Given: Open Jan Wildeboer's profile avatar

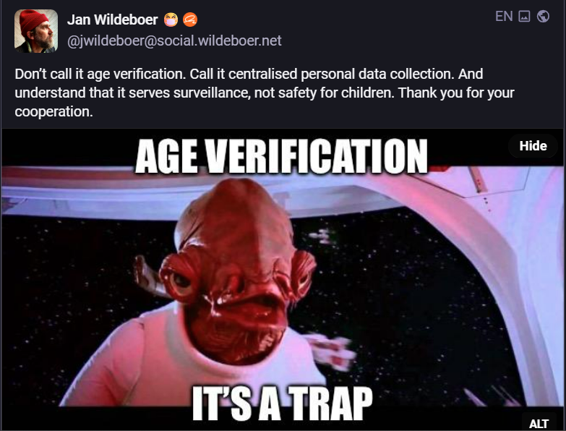Looking at the screenshot, I should (x=35, y=31).
